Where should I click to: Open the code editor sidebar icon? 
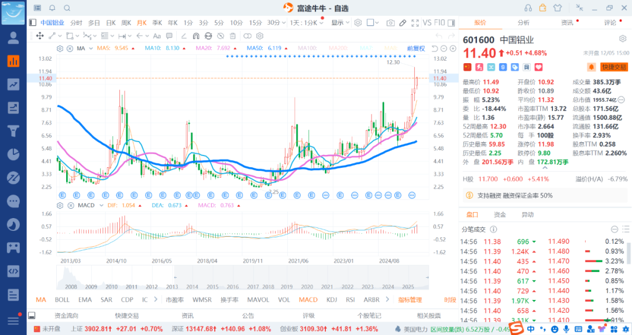point(13,271)
